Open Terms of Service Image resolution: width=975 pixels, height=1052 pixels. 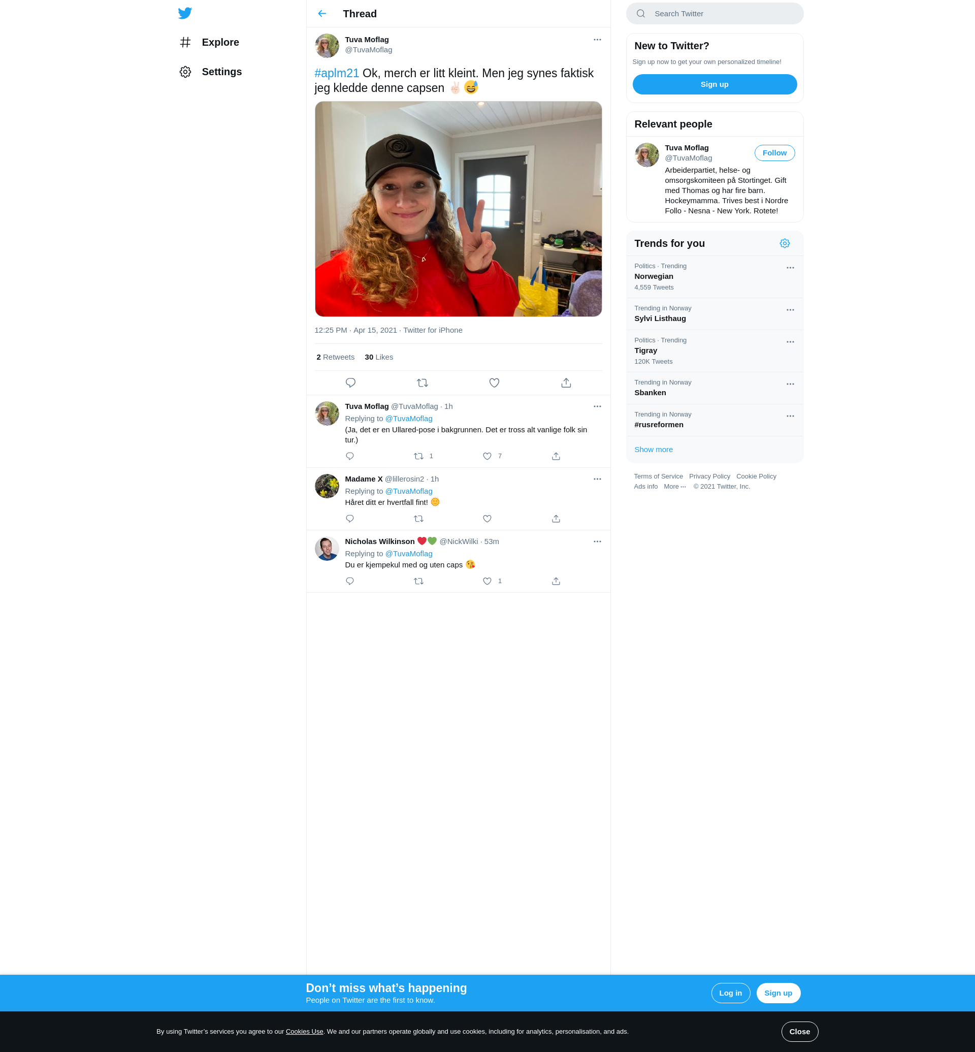(x=658, y=476)
